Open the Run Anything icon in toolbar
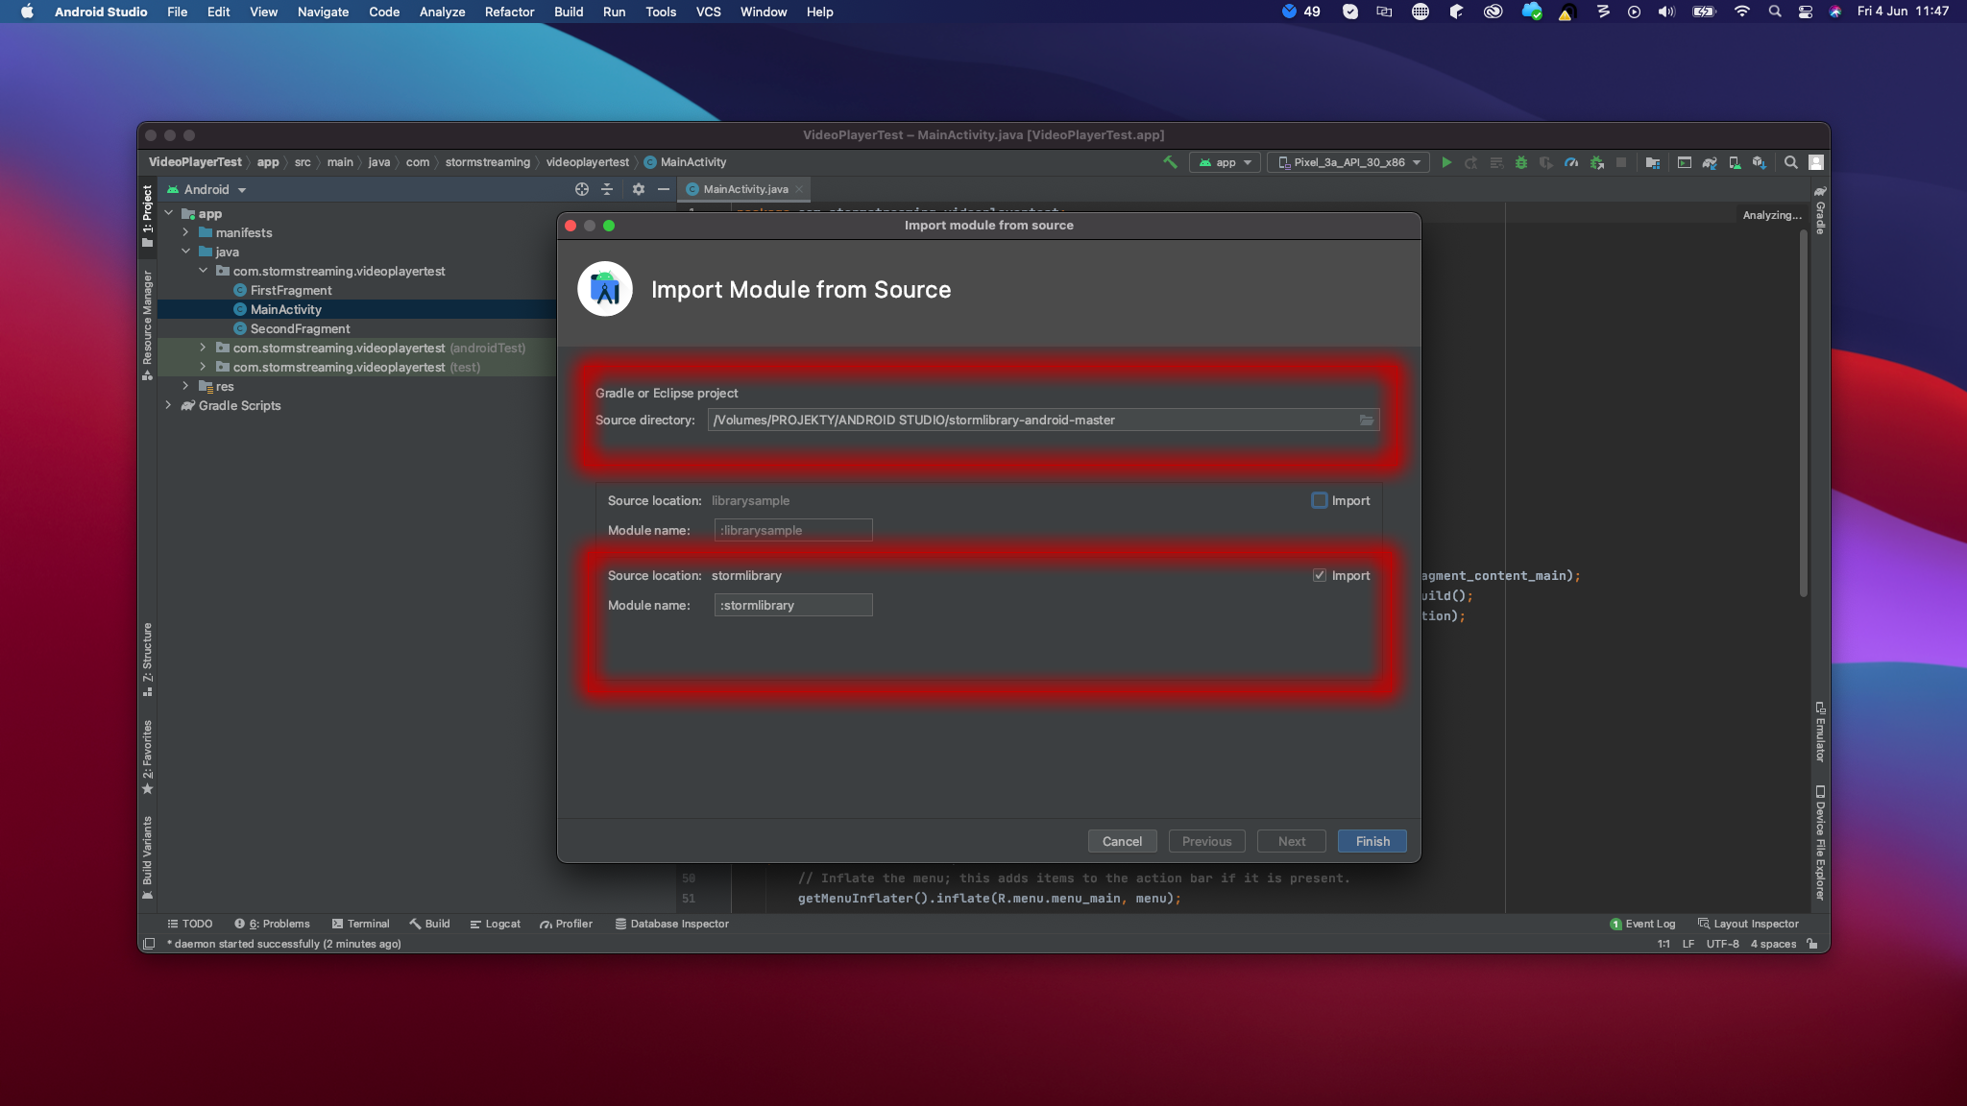The width and height of the screenshot is (1967, 1106). tap(1685, 162)
